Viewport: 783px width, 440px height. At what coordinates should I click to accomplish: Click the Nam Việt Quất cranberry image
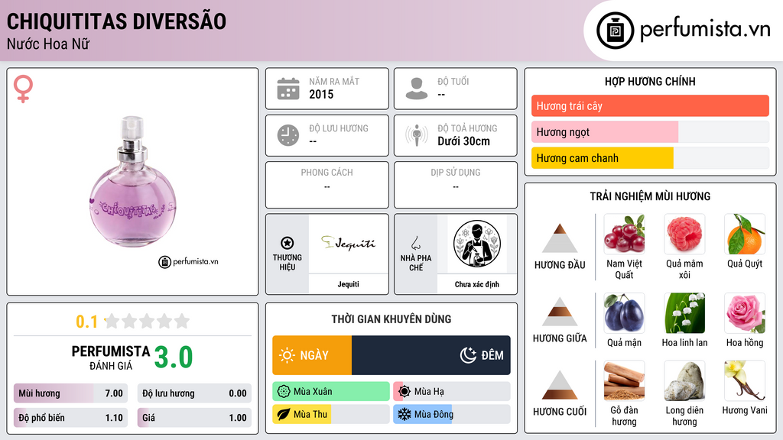click(x=624, y=234)
